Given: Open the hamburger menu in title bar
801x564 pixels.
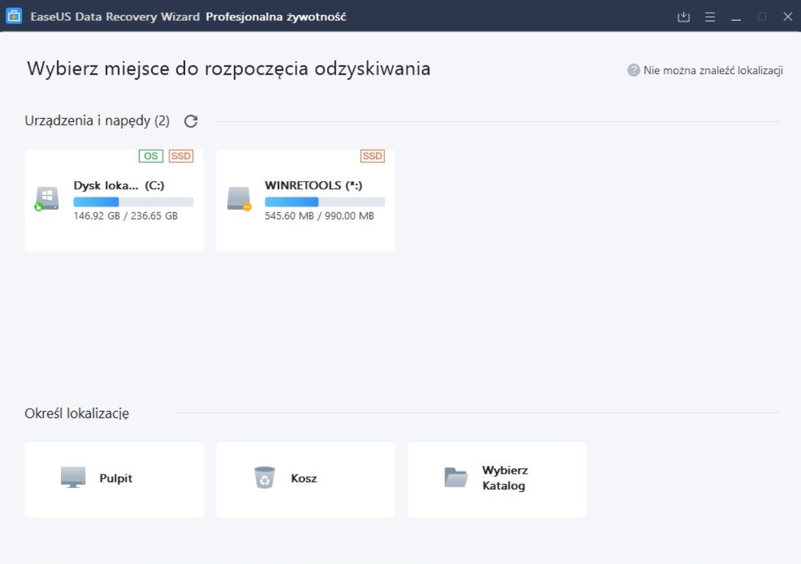Looking at the screenshot, I should [x=710, y=17].
